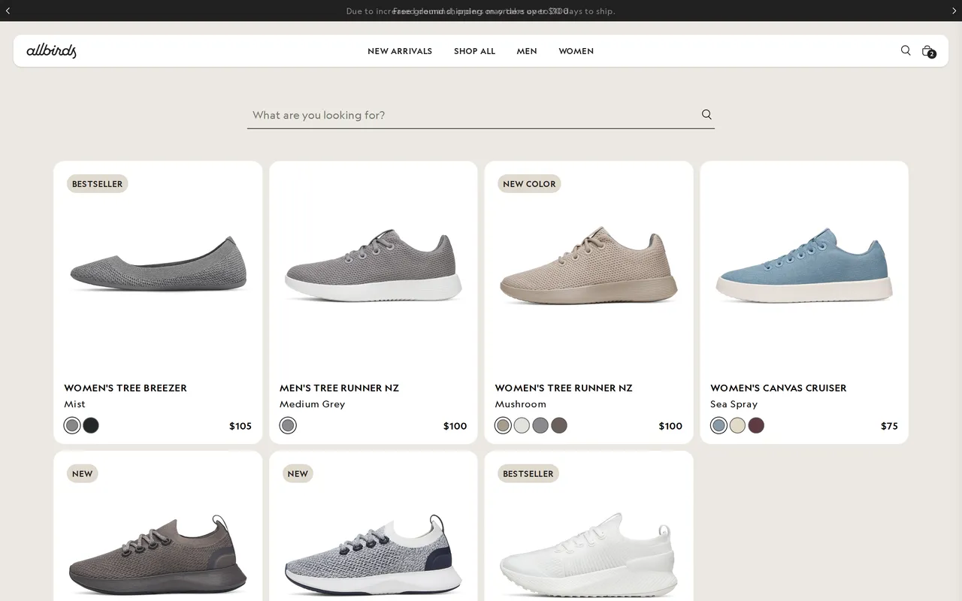The image size is (962, 601).
Task: Open the Women menu
Action: click(x=576, y=51)
